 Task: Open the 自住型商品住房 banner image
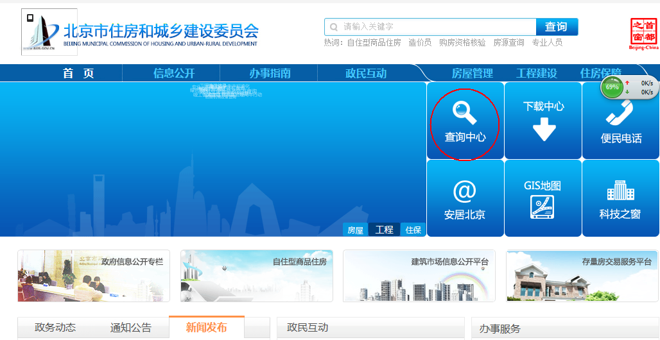pyautogui.click(x=257, y=276)
